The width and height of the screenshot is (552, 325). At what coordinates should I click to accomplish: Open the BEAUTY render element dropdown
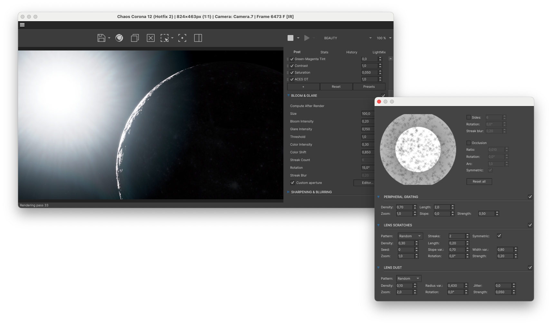coord(347,38)
